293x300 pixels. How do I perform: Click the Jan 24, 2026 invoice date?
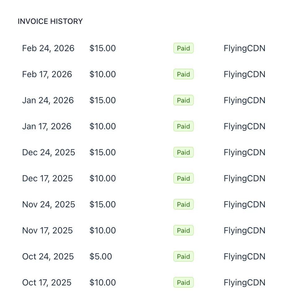pos(48,100)
